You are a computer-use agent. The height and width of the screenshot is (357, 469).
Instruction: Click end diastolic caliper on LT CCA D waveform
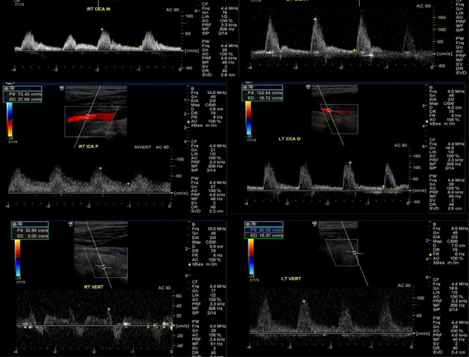point(384,186)
